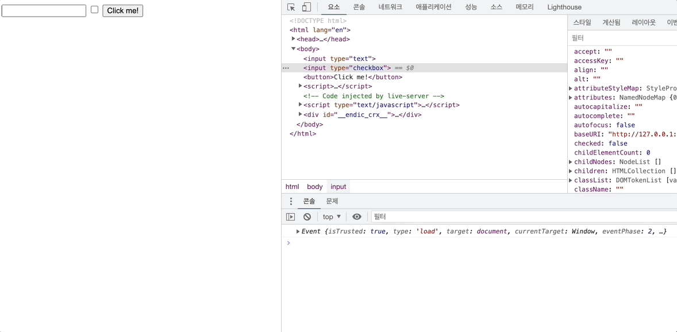This screenshot has width=677, height=332.
Task: Select the closing </html> tag line
Action: pos(303,134)
